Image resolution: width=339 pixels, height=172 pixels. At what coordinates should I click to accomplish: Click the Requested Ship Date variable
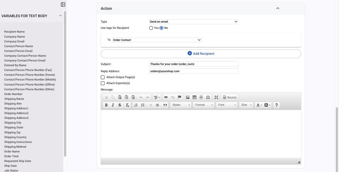pos(18,161)
